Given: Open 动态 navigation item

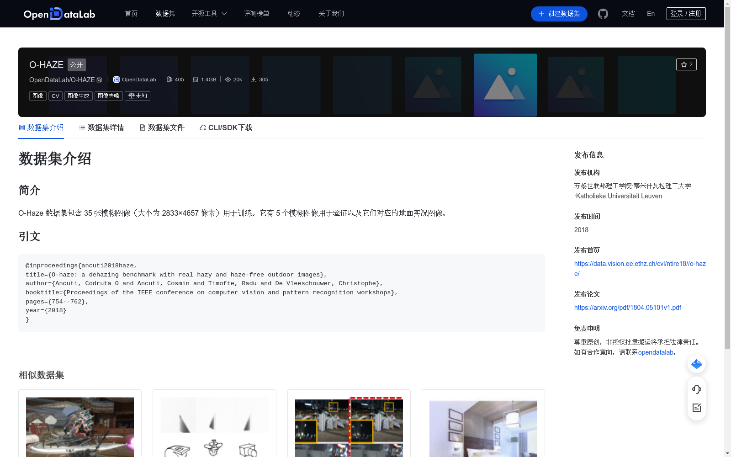Looking at the screenshot, I should pyautogui.click(x=294, y=14).
